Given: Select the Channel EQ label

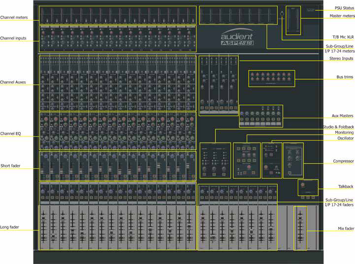Looking at the screenshot, I should point(10,133).
